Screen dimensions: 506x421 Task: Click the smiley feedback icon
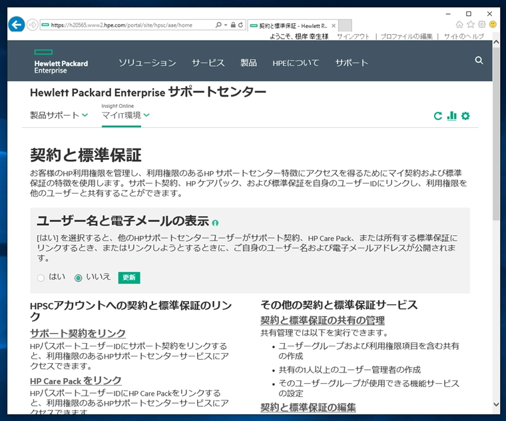(x=493, y=24)
